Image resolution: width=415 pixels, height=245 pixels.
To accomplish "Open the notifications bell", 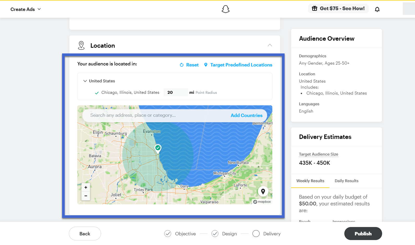I will pyautogui.click(x=377, y=10).
